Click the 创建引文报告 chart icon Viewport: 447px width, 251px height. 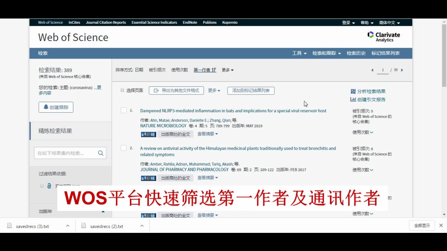click(353, 99)
